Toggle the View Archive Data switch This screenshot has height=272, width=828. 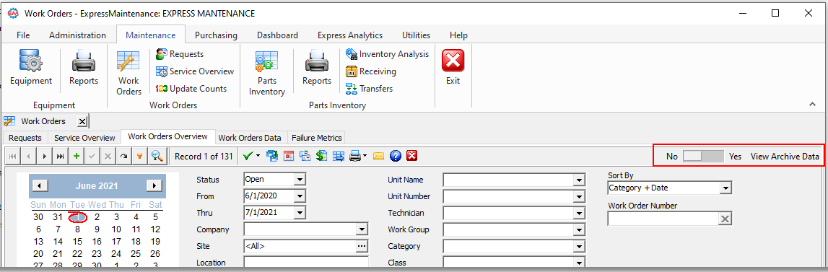(703, 157)
